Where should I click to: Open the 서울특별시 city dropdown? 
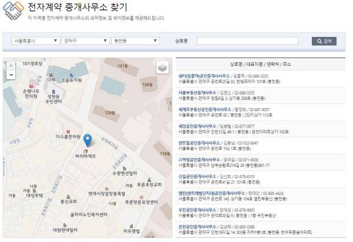[35, 41]
